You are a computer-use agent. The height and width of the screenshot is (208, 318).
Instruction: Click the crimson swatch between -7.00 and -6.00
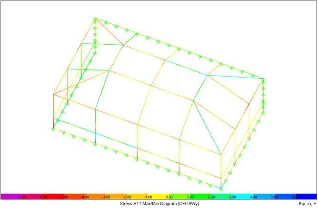pos(32,197)
